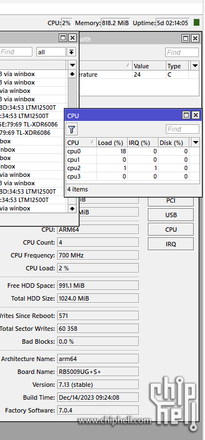This screenshot has width=205, height=440.
Task: Maximize the CPU window
Action: pyautogui.click(x=186, y=115)
